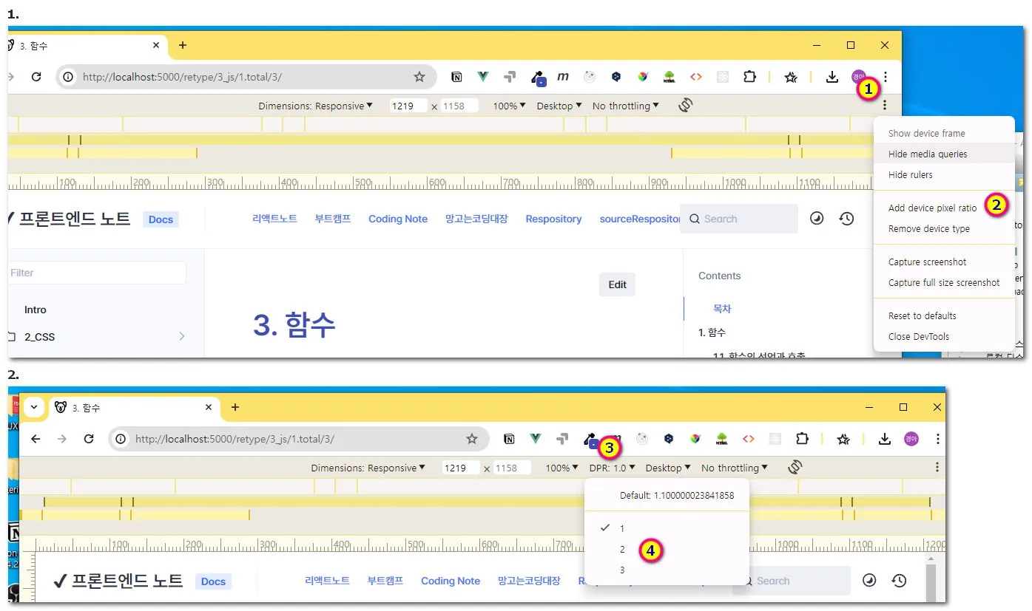This screenshot has width=1032, height=611.
Task: Click the back arrow in the lower browser window
Action: point(36,439)
